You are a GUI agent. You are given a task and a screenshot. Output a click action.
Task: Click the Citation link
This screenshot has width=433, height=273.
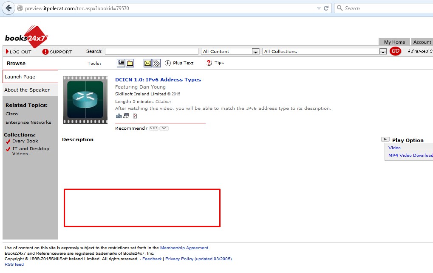pyautogui.click(x=163, y=102)
